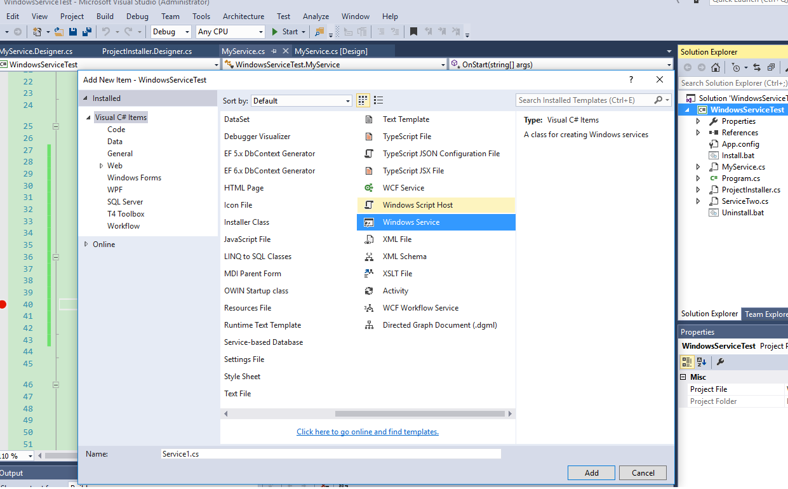The width and height of the screenshot is (788, 489).
Task: Switch to ProjectInstaller.Designer.cs tab
Action: point(147,51)
